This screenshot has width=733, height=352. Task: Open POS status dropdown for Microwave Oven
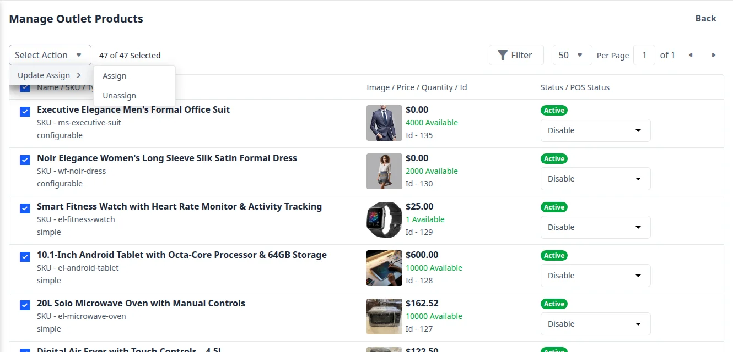click(596, 324)
